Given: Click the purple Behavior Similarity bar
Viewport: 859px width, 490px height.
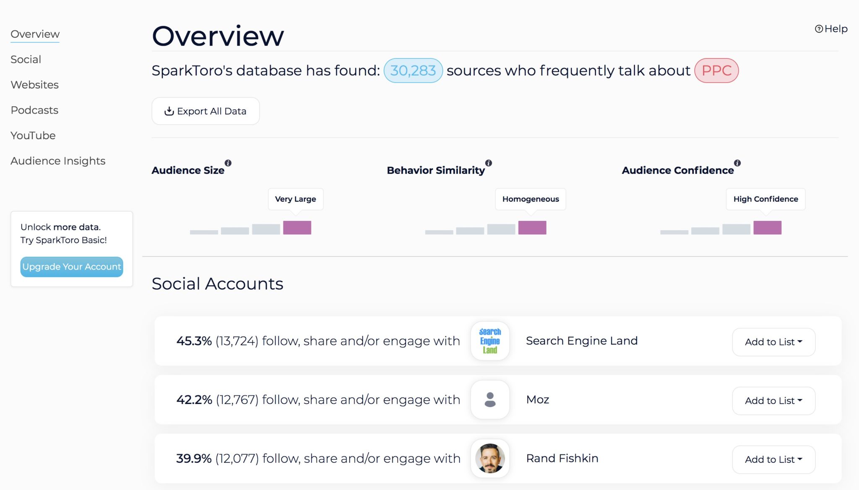Looking at the screenshot, I should pos(532,228).
